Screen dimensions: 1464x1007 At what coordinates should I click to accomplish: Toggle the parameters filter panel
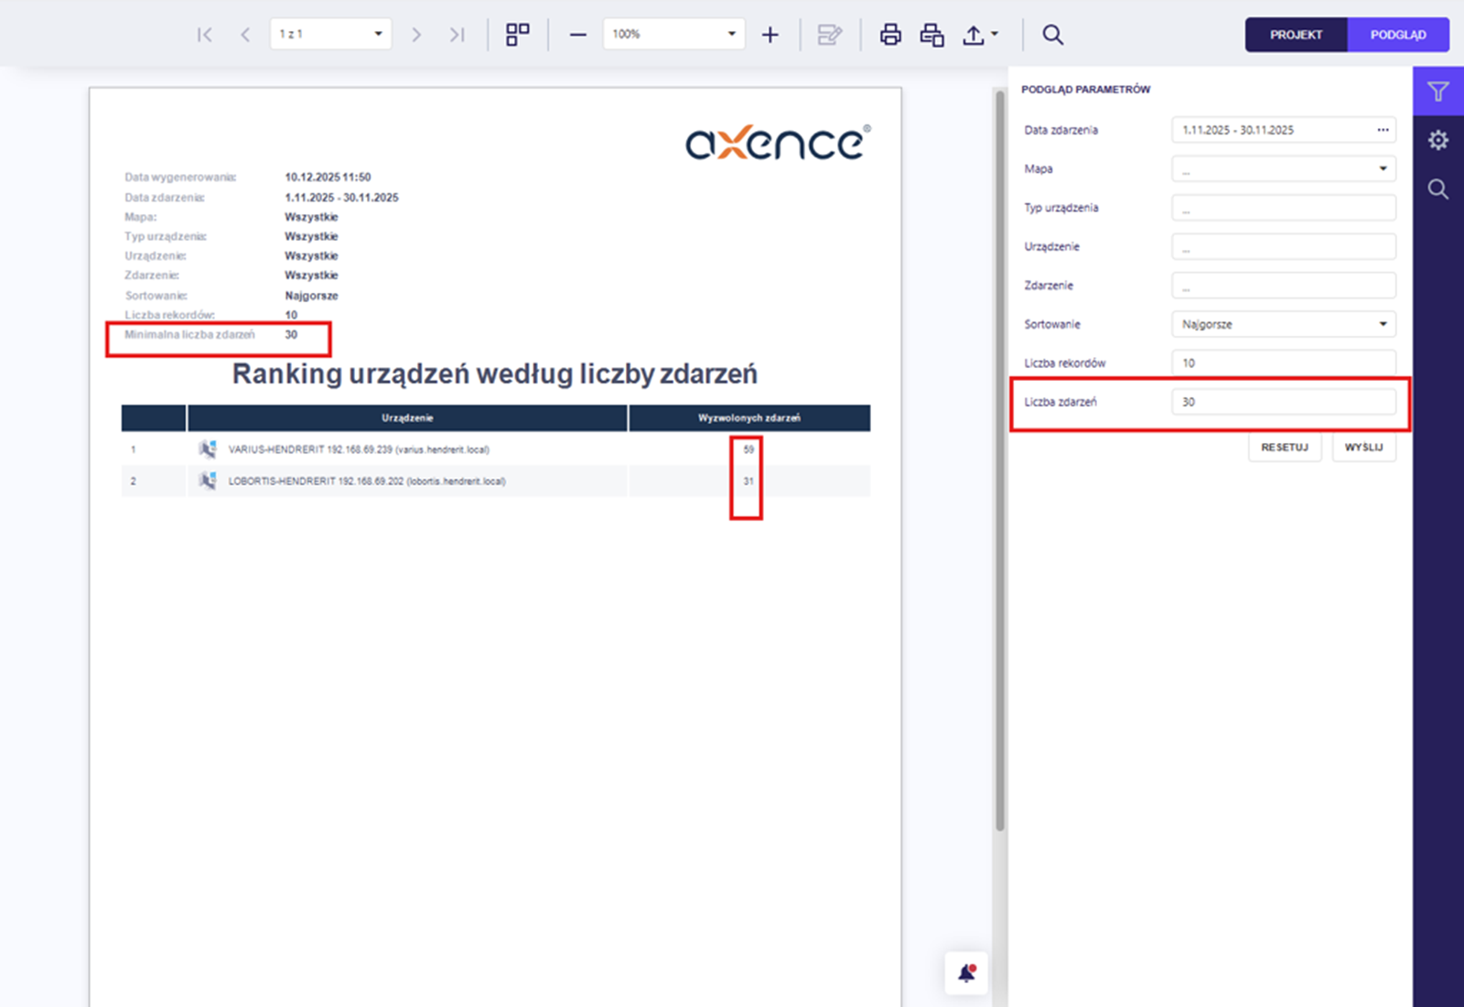1437,92
